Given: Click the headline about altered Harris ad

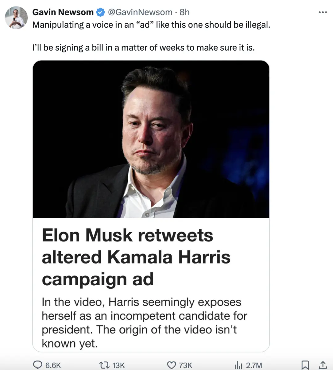Looking at the screenshot, I should (136, 257).
